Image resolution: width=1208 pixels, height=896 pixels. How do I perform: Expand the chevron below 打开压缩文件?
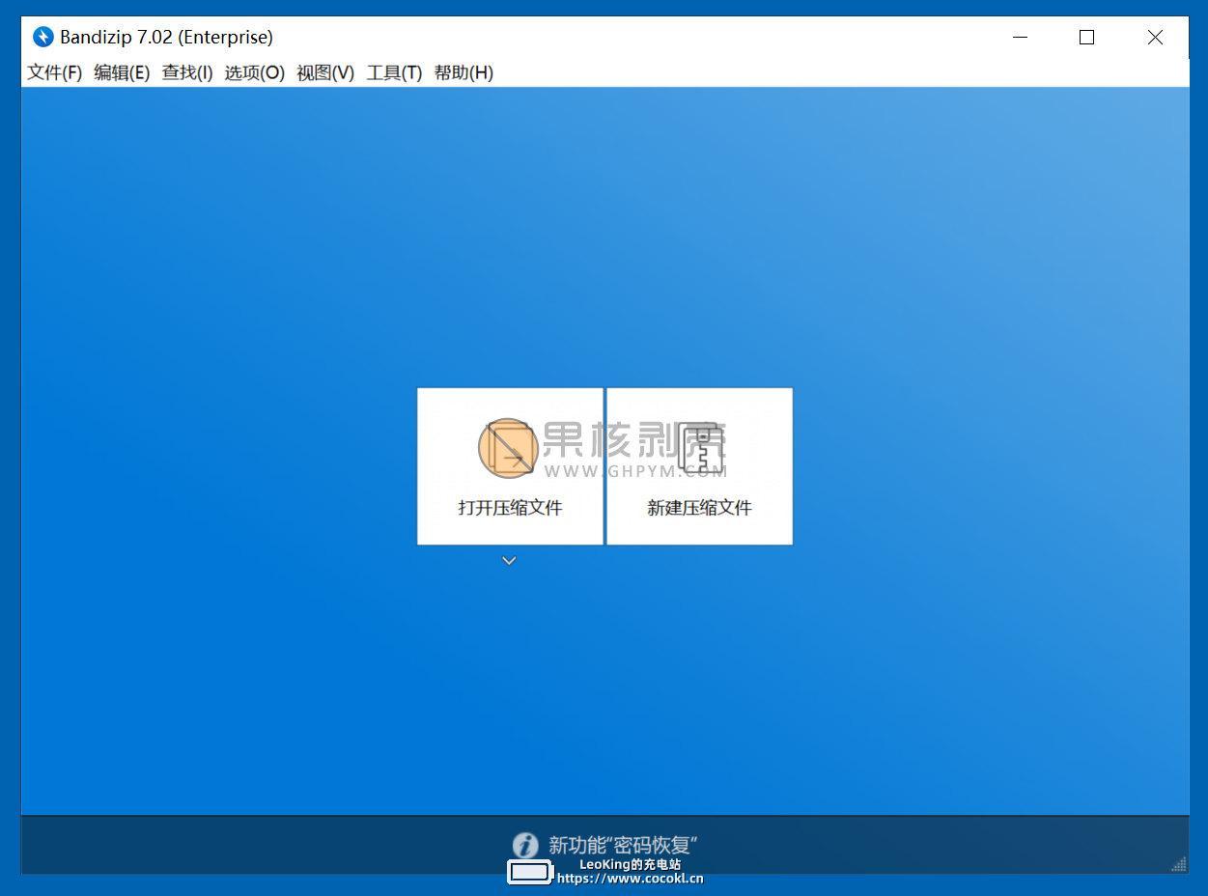click(509, 561)
